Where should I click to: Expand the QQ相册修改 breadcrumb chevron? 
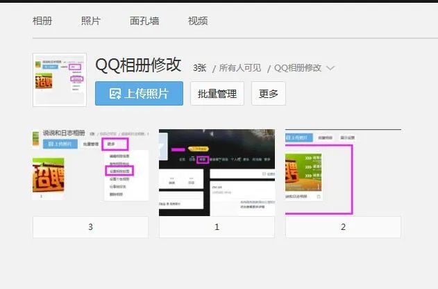[330, 68]
